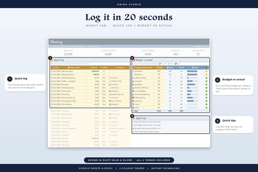Click the chart icon in Used header
The height and width of the screenshot is (172, 258).
pyautogui.click(x=193, y=68)
